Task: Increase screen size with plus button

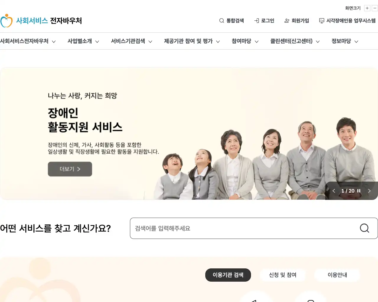Action: tap(367, 8)
